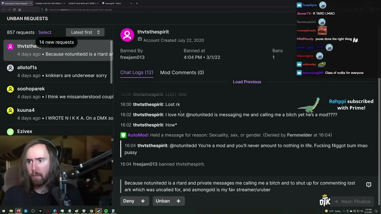Viewport: 381px width, 214px height.
Task: Go to the browser home page icon
Action: tap(20, 10)
